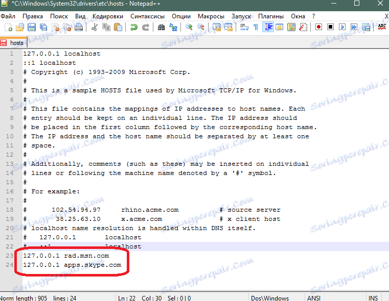Viewport: 389px width, 301px height.
Task: Open User Defined Language dialog icon
Action: [279, 27]
